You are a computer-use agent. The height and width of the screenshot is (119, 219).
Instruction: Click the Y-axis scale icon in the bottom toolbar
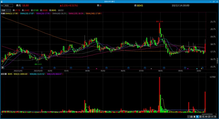203,117
